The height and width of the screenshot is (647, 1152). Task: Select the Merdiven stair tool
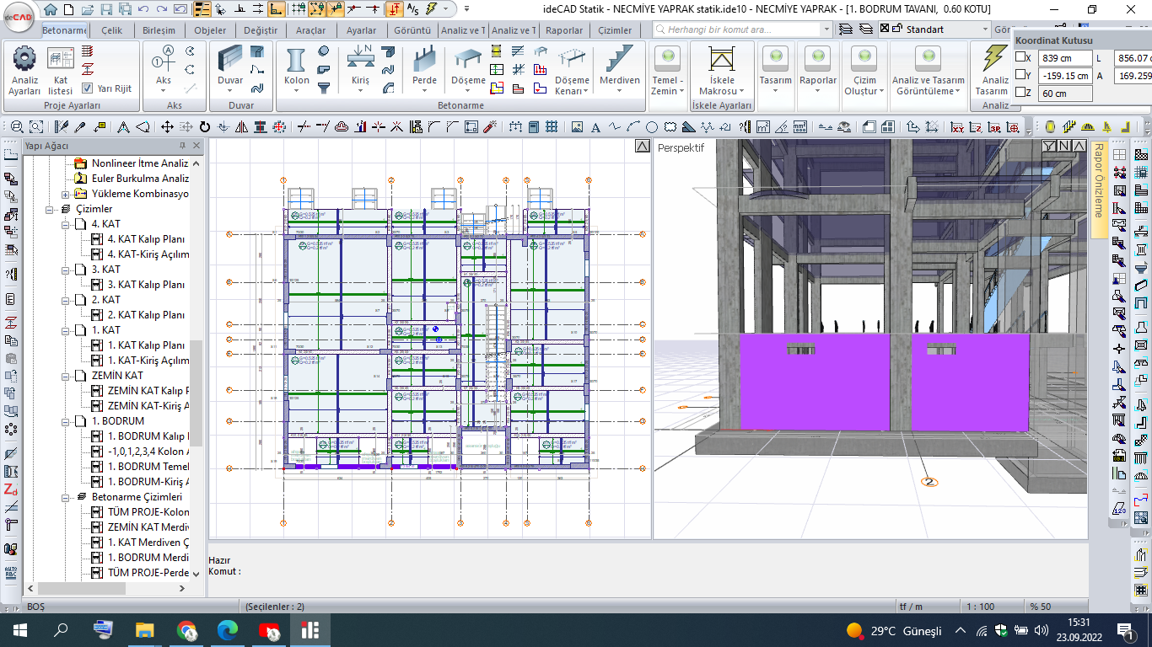pos(620,67)
